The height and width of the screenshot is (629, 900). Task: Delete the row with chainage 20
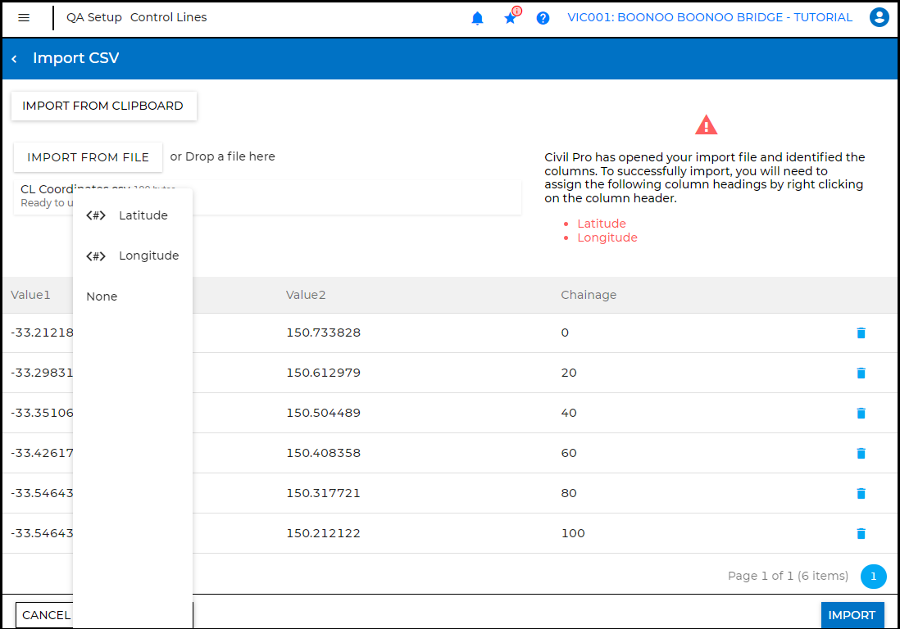tap(861, 373)
